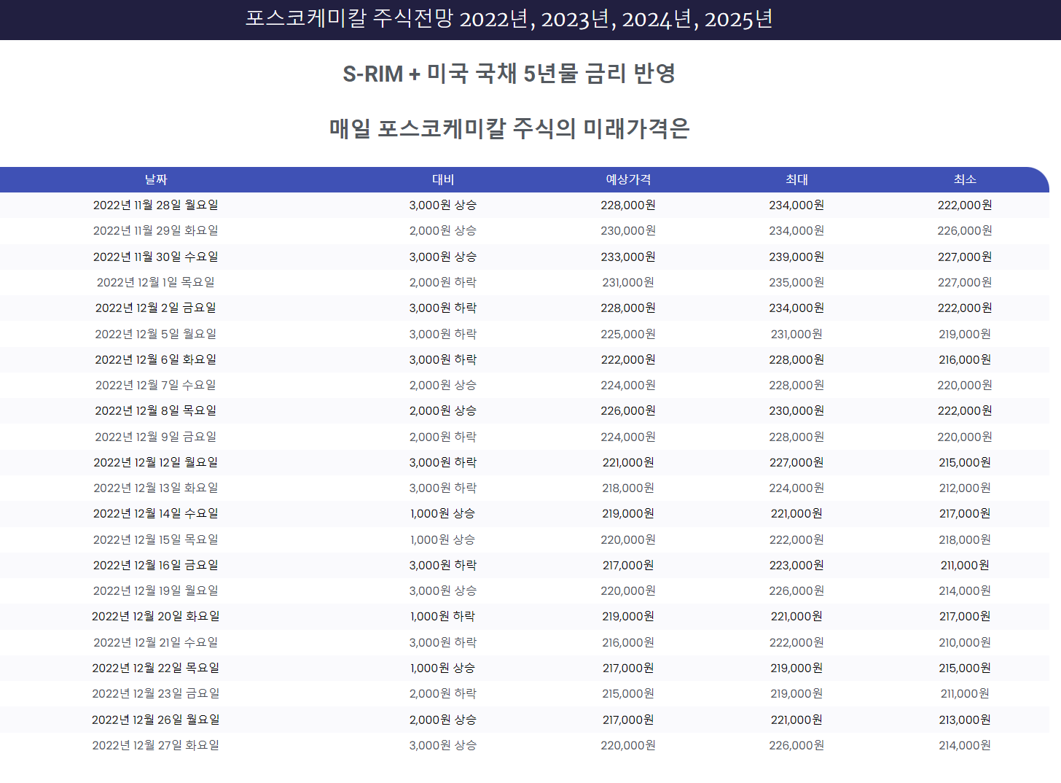Image resolution: width=1061 pixels, height=783 pixels.
Task: Click maximum price 227,000원 for 12월 12일
Action: click(x=796, y=462)
